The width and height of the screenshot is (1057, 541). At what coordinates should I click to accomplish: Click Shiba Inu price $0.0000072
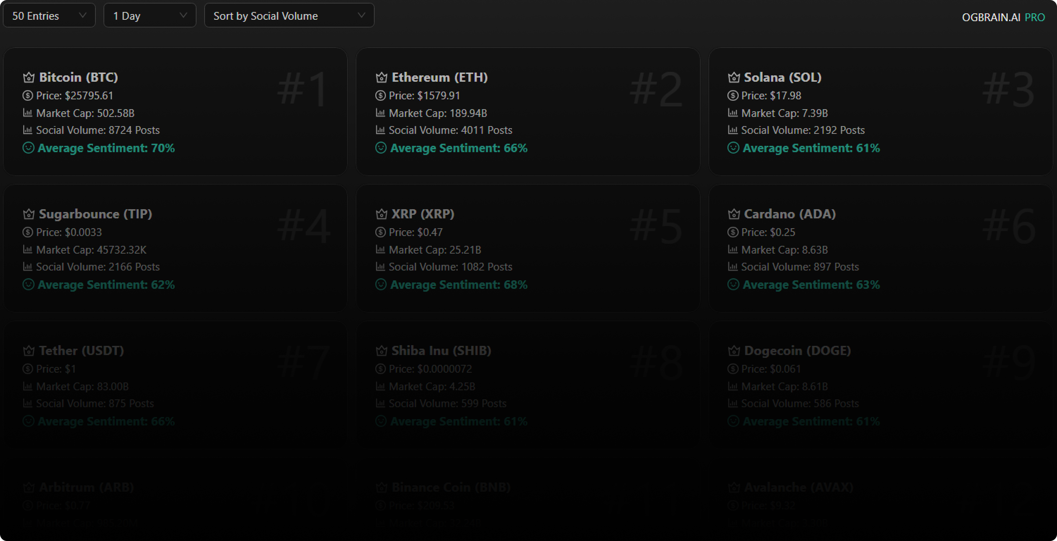coord(430,369)
